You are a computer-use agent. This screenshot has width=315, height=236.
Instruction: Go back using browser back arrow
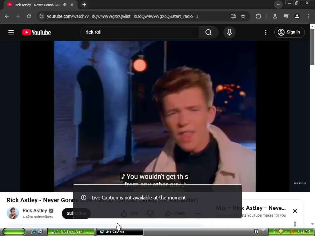pyautogui.click(x=7, y=16)
